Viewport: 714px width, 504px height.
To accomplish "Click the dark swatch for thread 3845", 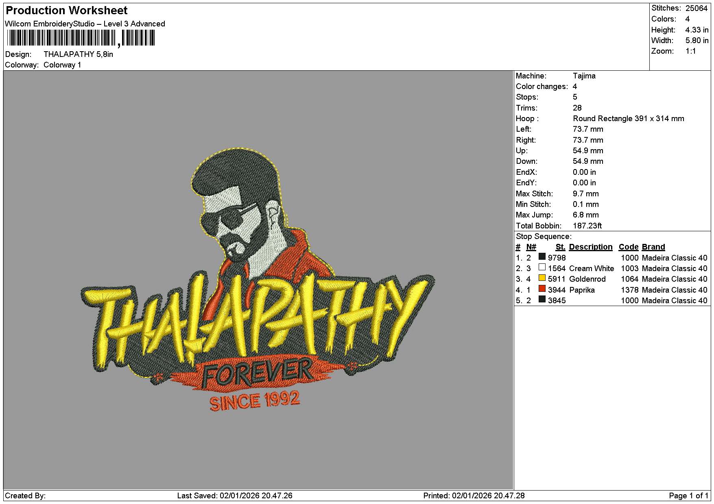I will click(542, 300).
